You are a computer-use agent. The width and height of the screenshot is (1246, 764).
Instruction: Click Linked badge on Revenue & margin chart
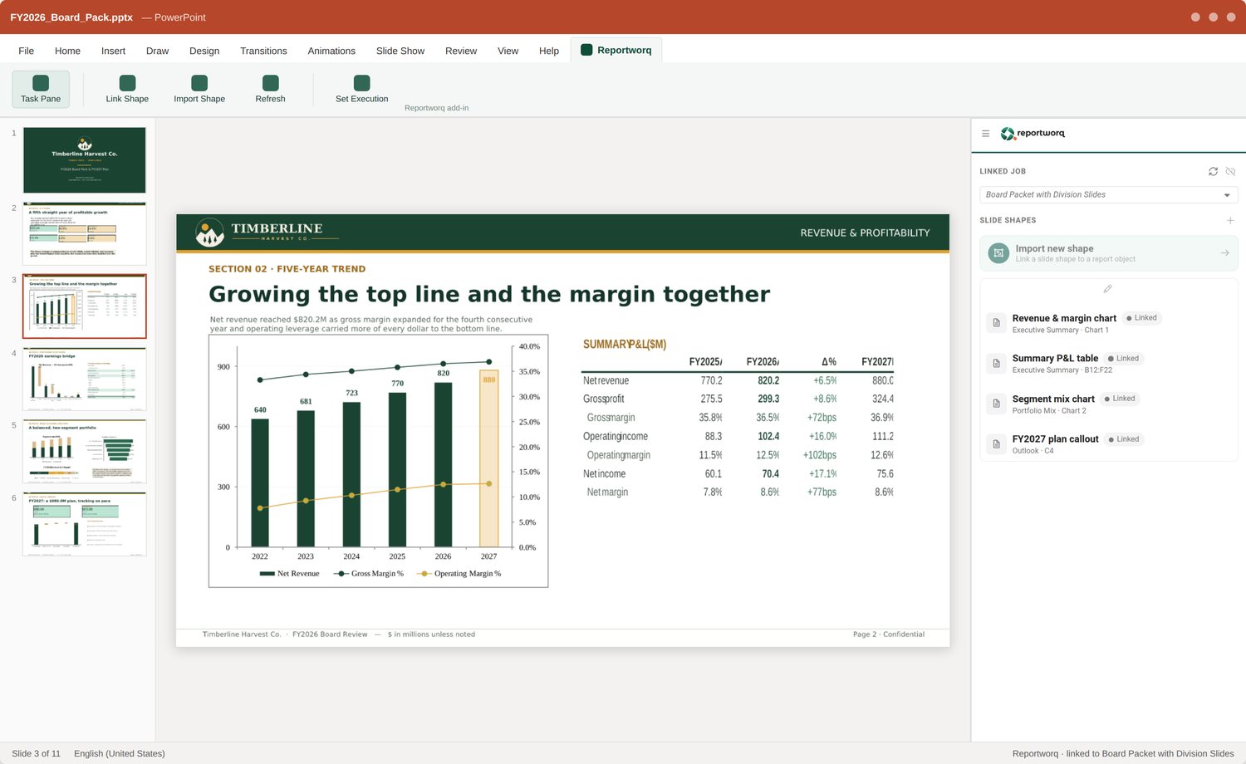coord(1141,318)
